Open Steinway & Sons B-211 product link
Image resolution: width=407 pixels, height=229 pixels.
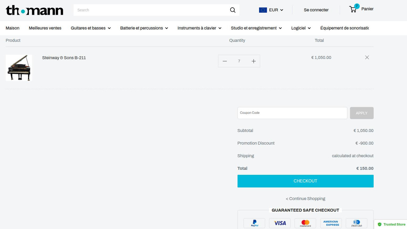(64, 58)
